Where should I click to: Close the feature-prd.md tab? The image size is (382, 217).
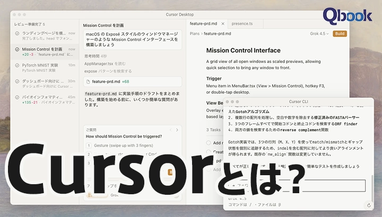pyautogui.click(x=223, y=24)
